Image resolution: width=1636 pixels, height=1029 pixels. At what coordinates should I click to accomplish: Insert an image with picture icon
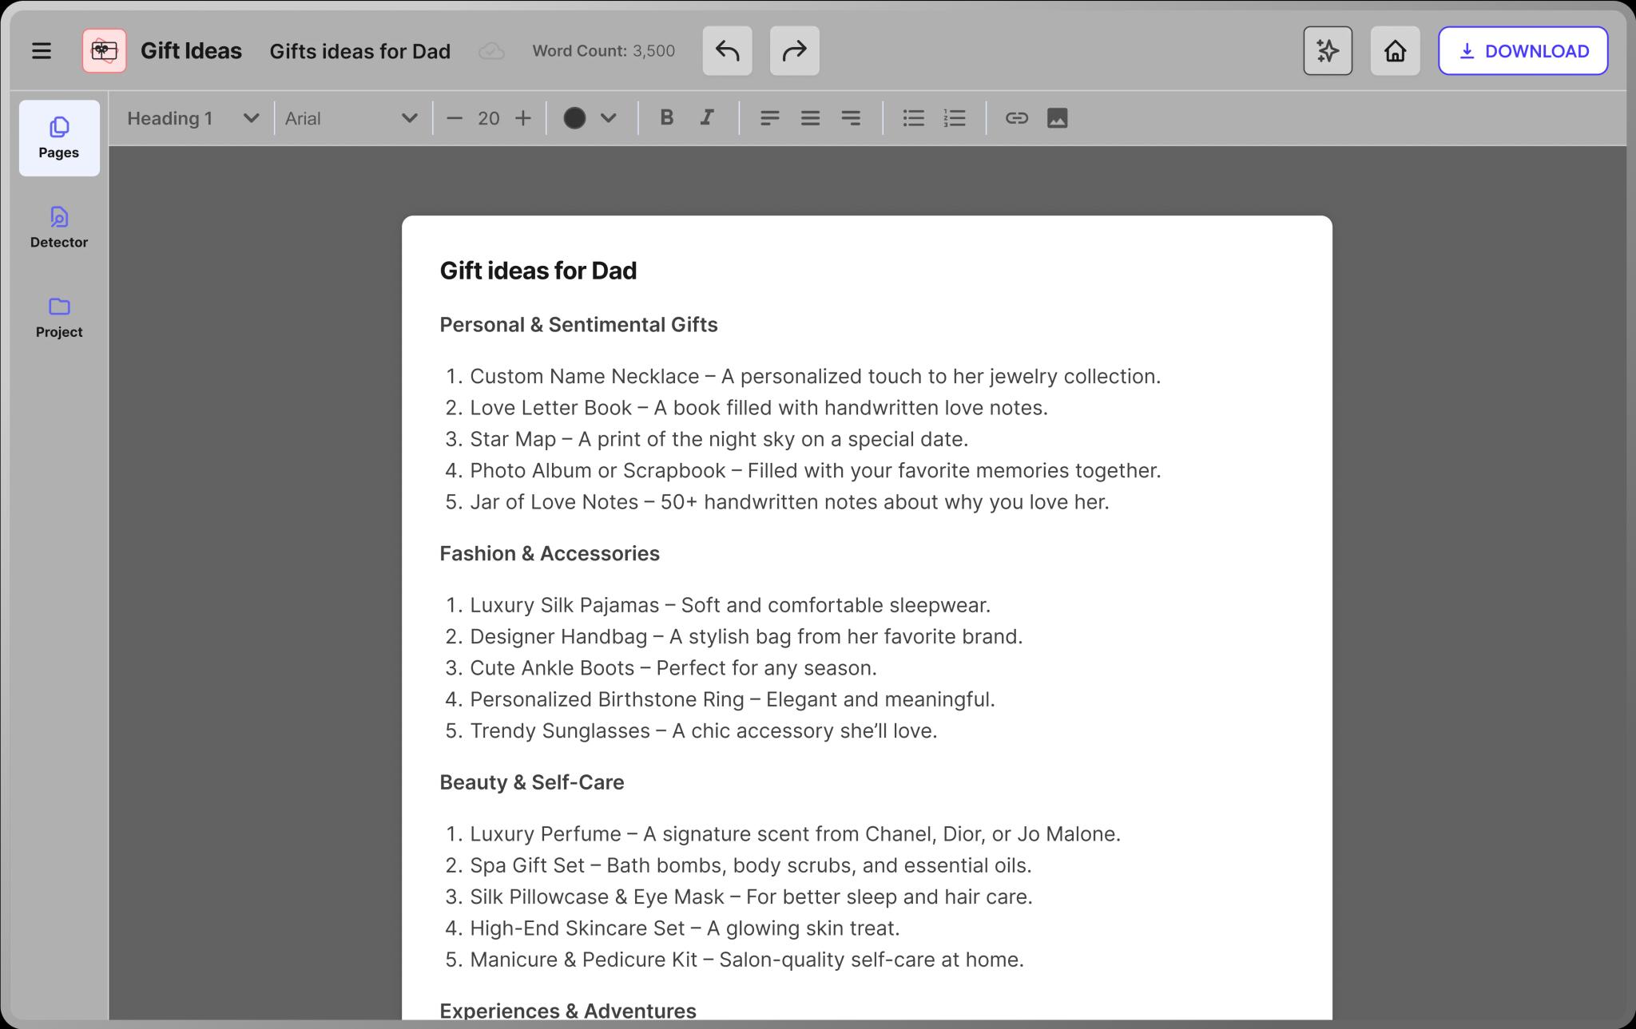[x=1057, y=118]
